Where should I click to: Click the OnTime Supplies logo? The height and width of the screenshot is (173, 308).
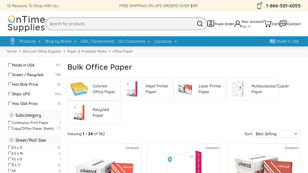pos(26,23)
